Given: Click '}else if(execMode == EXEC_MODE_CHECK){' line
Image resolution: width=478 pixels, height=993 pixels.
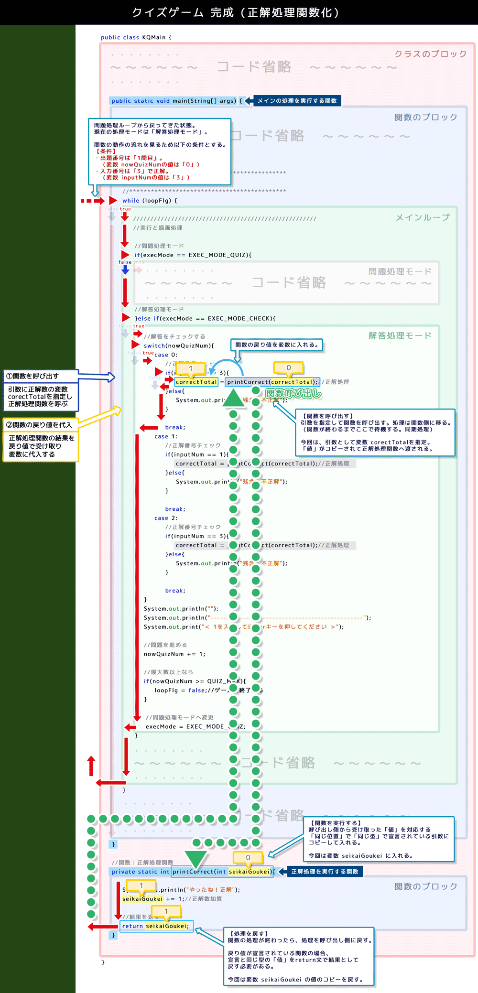Looking at the screenshot, I should (205, 319).
